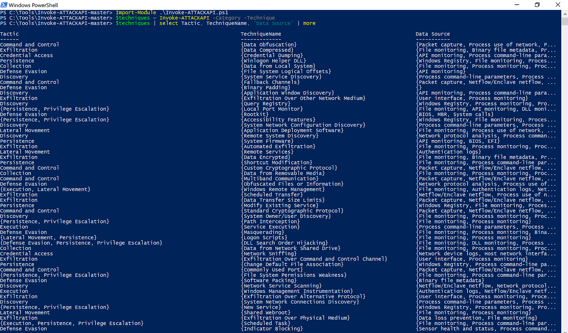Click the '{Path Interception}' technique entry
The height and width of the screenshot is (333, 568).
(x=270, y=222)
